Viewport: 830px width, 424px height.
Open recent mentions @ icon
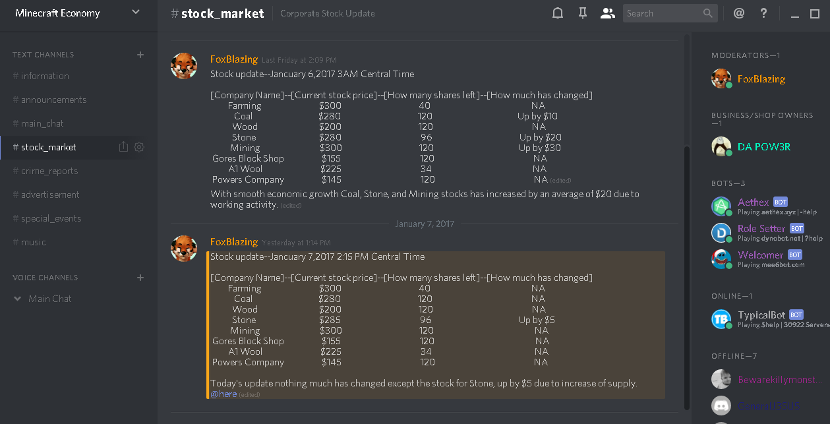[x=738, y=13]
